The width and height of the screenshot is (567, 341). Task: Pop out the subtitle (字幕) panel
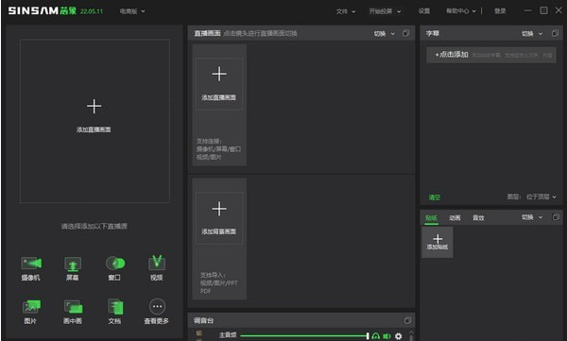tap(555, 33)
